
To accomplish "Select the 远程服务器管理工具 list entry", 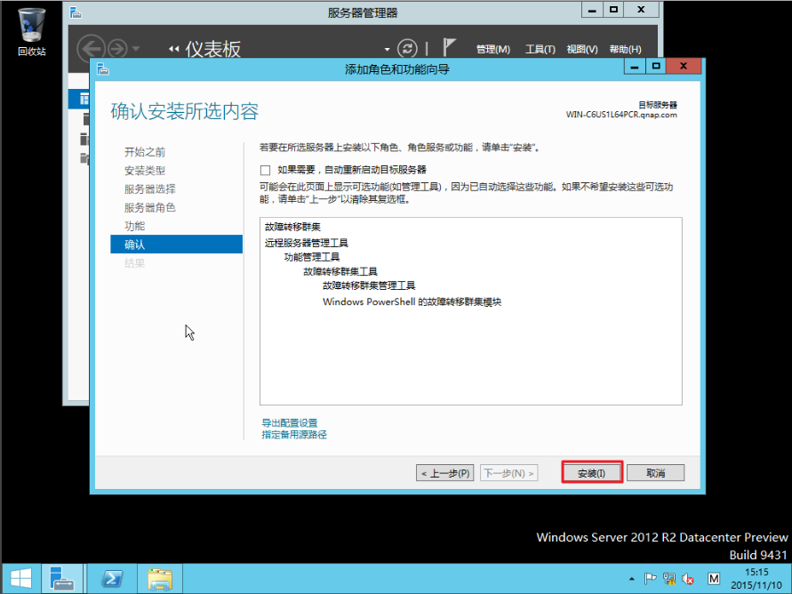I will (x=306, y=243).
